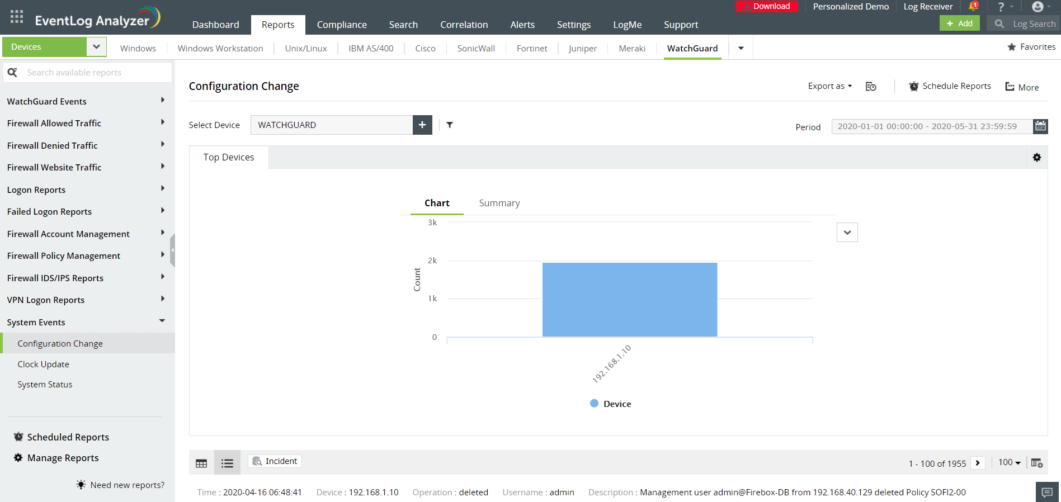1061x502 pixels.
Task: Click the red Download button
Action: tap(767, 6)
